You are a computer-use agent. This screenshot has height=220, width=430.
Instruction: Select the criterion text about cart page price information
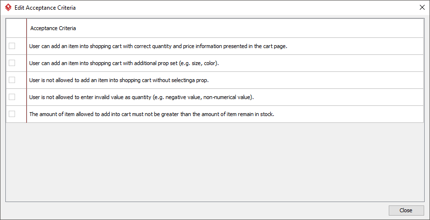pyautogui.click(x=158, y=46)
